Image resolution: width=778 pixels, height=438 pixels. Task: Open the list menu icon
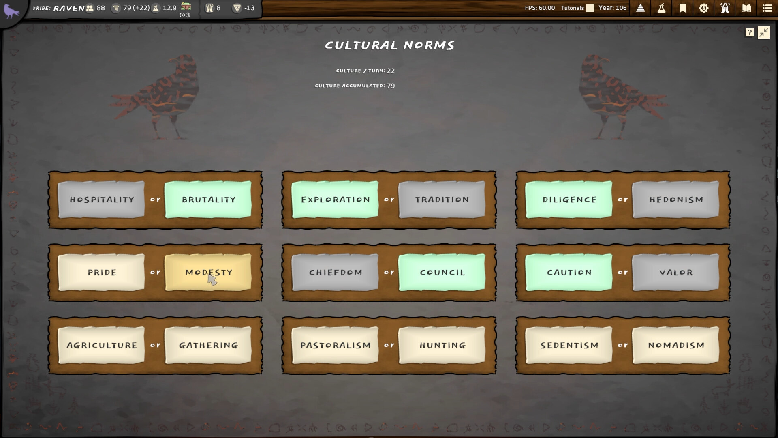tap(767, 8)
